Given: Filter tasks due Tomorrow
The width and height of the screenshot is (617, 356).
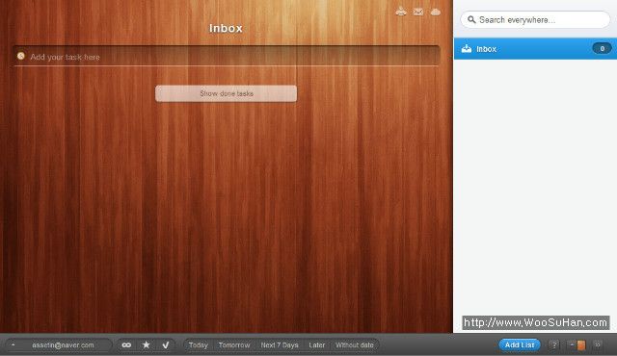Looking at the screenshot, I should click(234, 345).
